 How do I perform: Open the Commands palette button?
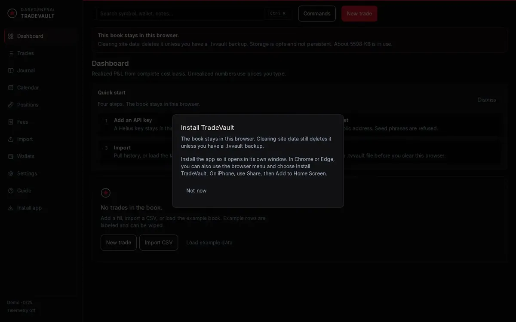pos(317,13)
